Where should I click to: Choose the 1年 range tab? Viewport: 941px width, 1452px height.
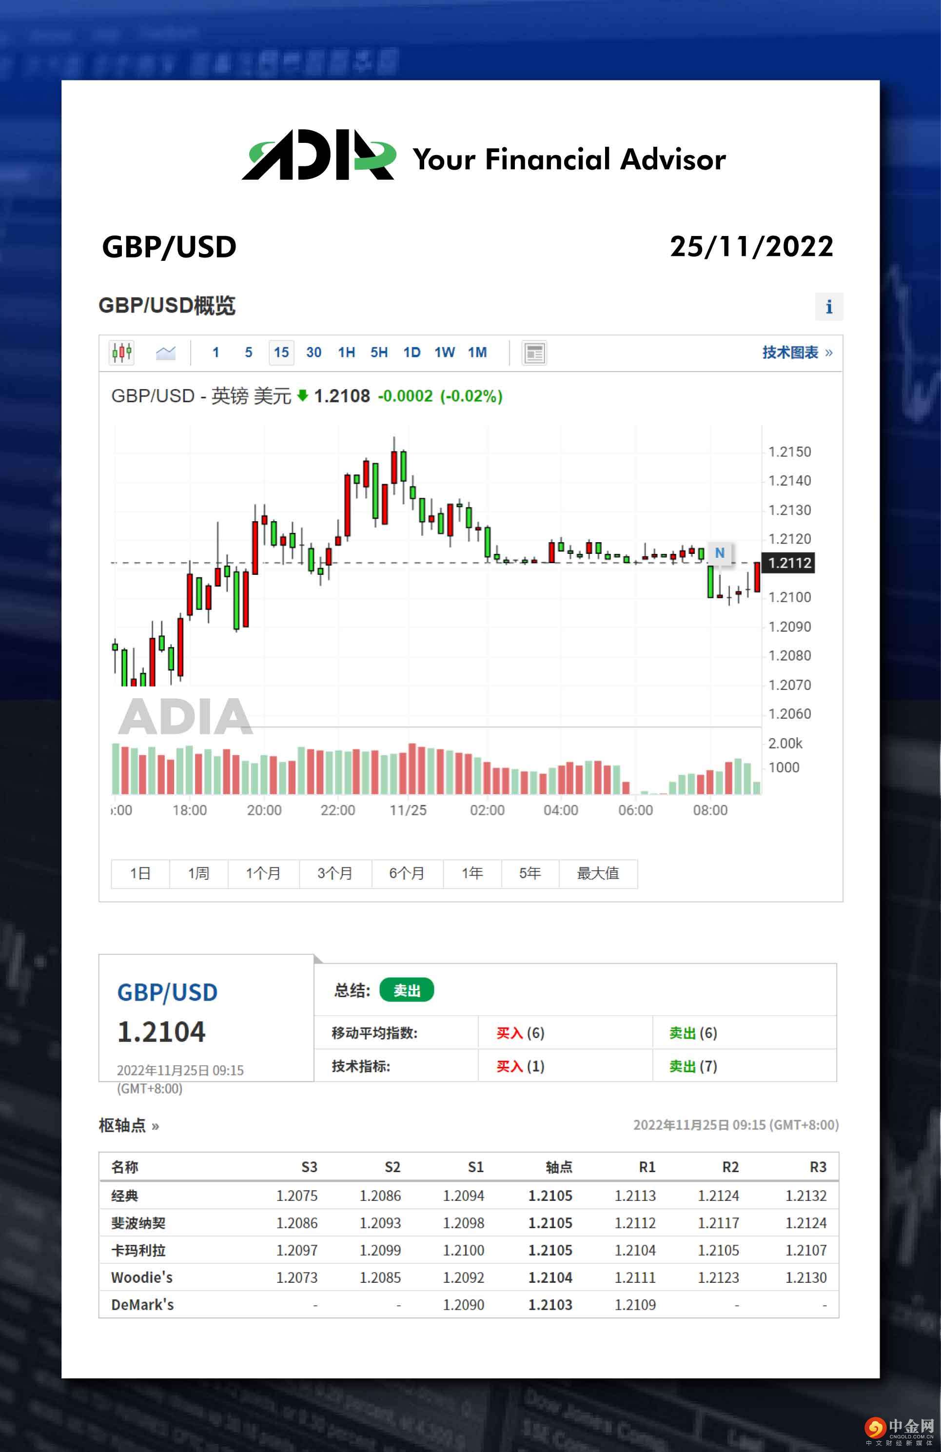click(x=472, y=873)
